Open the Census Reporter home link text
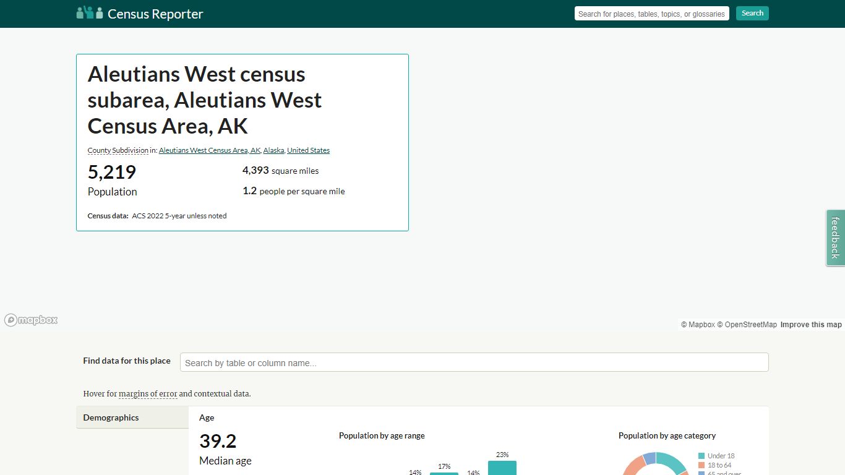 [155, 14]
